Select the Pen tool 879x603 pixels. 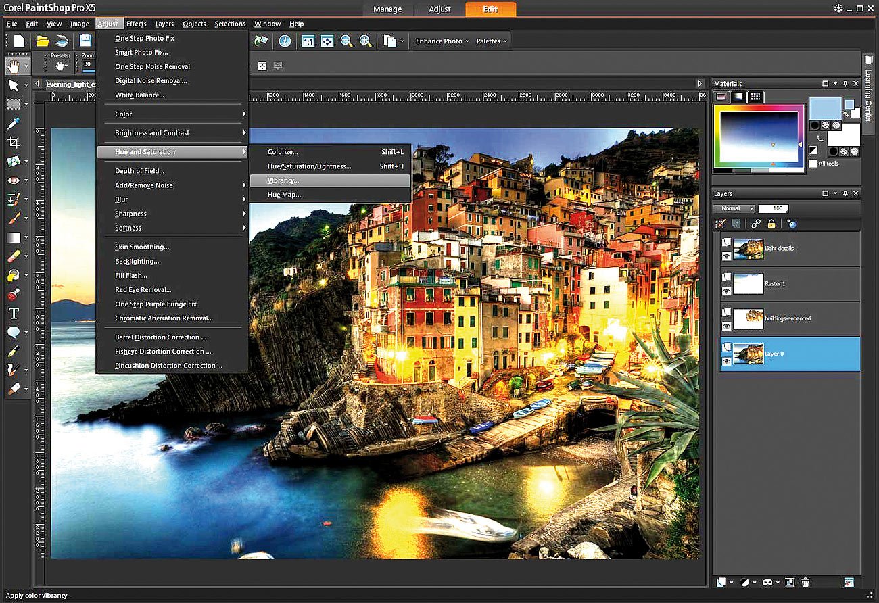pos(13,352)
